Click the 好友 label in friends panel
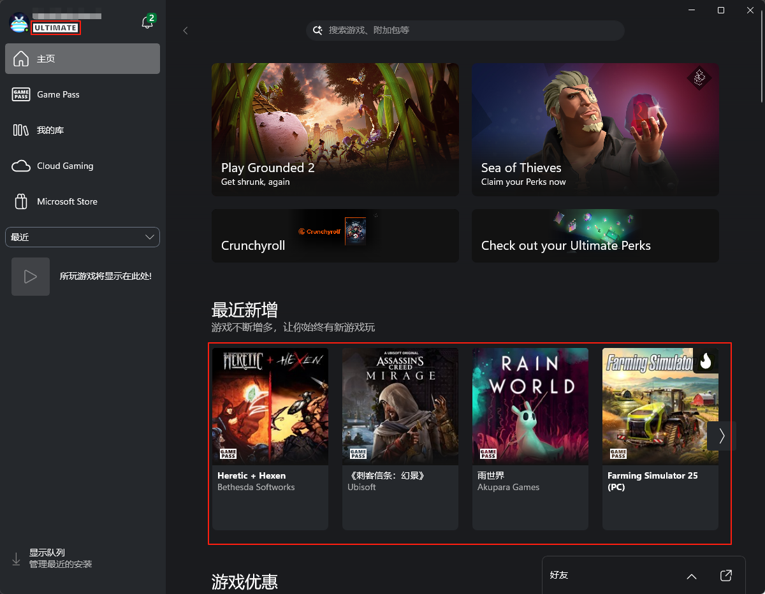This screenshot has height=594, width=765. (x=559, y=575)
